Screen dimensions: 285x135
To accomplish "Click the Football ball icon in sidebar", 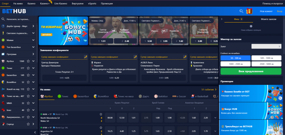I will point(3,61).
